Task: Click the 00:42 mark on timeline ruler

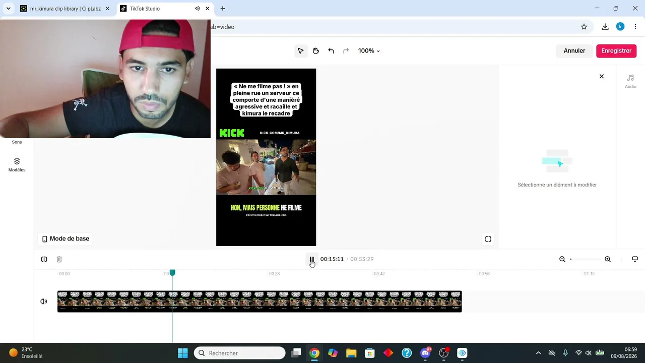Action: 379,274
